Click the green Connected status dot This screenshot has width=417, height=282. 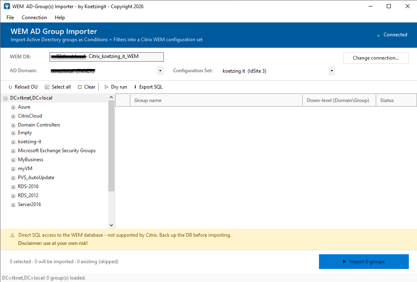pyautogui.click(x=378, y=36)
